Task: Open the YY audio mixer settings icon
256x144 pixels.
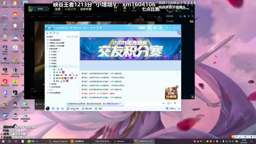Action: [x=62, y=108]
